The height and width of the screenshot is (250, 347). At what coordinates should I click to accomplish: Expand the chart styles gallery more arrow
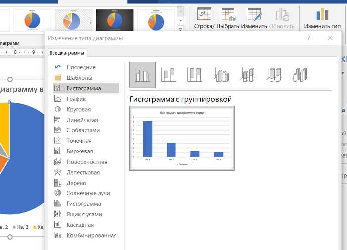(x=181, y=29)
